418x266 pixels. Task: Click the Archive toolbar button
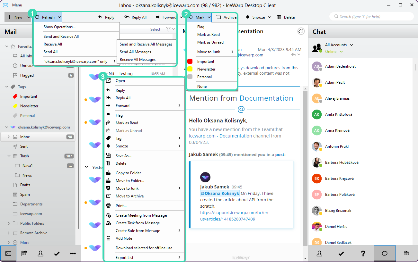click(226, 17)
